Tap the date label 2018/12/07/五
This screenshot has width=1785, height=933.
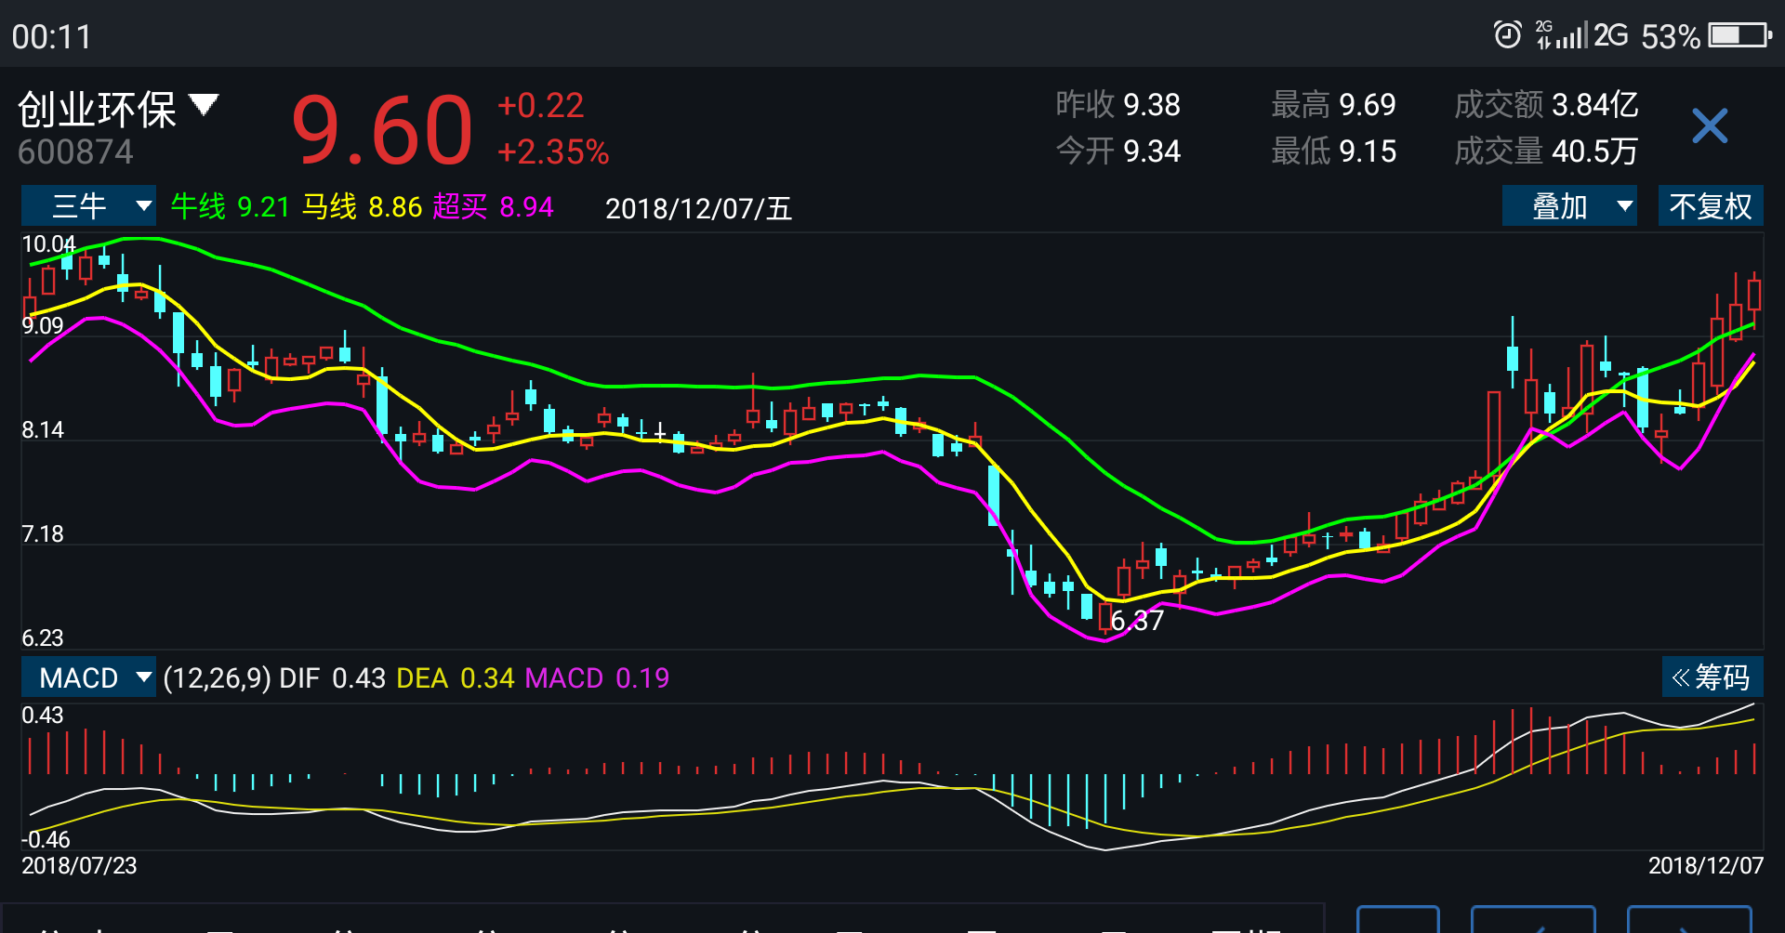tap(698, 208)
